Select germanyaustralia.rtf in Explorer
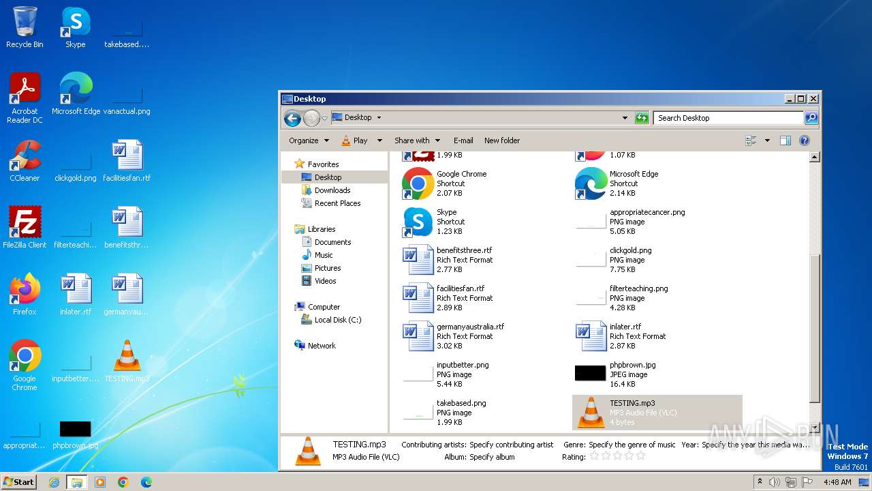Image resolution: width=872 pixels, height=491 pixels. click(454, 336)
